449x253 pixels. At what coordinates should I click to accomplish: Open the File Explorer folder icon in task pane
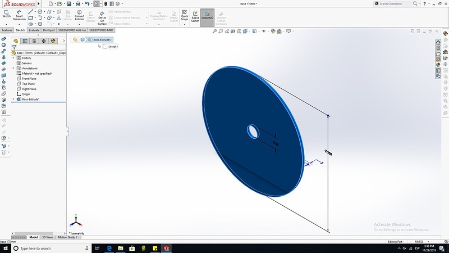[438, 53]
